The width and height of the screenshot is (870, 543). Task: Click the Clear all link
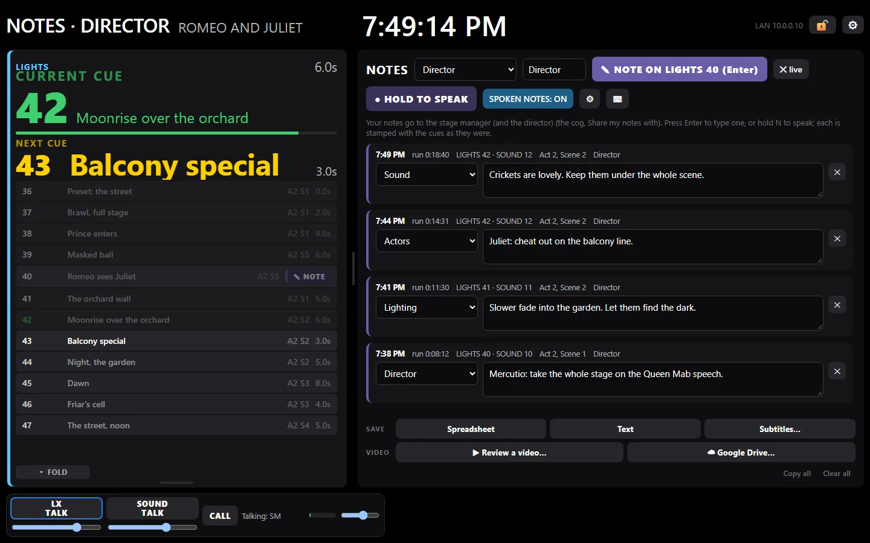pyautogui.click(x=837, y=474)
